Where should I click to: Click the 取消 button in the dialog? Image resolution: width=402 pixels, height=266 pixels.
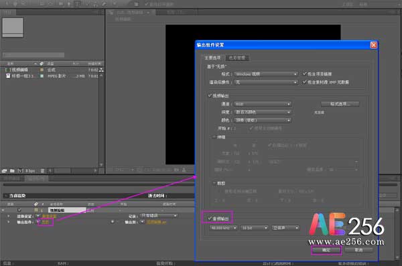pyautogui.click(x=358, y=250)
